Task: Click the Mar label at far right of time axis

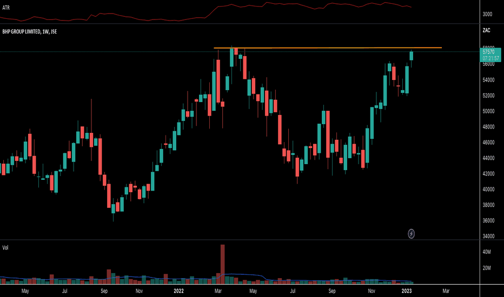Action: (446, 291)
